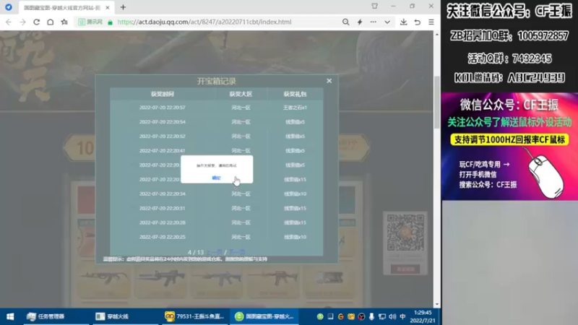This screenshot has width=578, height=325.
Task: Focus the address bar URL
Action: pos(204,22)
